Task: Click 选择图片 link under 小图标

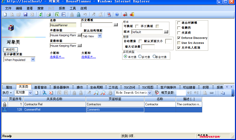Action: point(57,57)
